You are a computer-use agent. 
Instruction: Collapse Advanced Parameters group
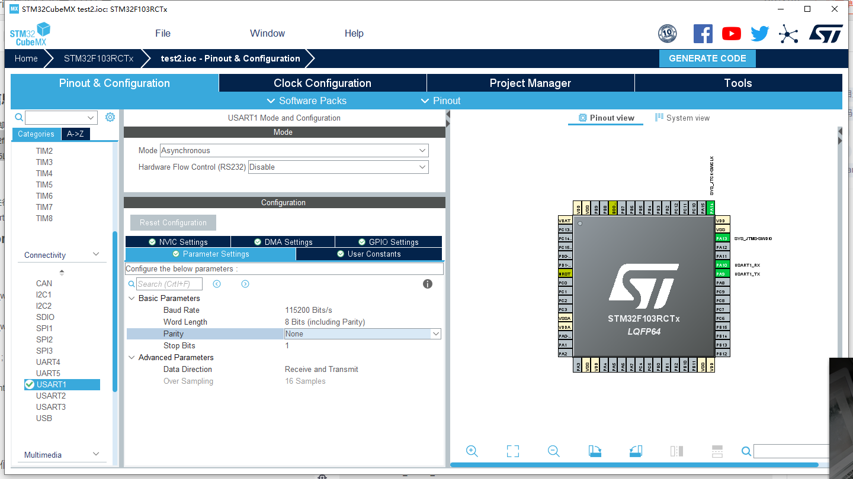(132, 358)
